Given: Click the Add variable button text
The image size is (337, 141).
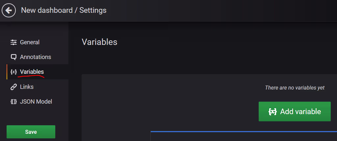Looking at the screenshot, I should (300, 111).
